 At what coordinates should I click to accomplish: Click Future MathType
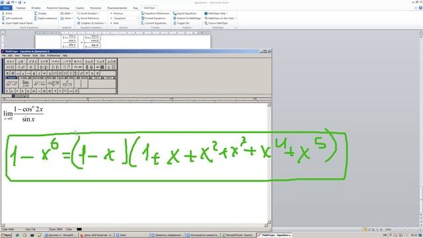click(x=216, y=23)
